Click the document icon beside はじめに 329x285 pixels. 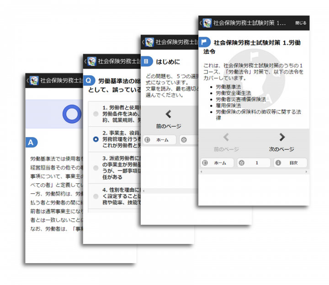point(147,62)
